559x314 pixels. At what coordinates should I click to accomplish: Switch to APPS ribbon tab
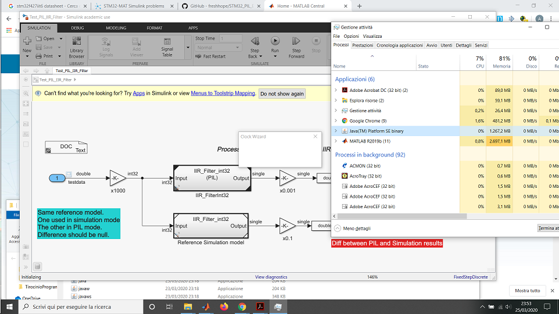(193, 28)
